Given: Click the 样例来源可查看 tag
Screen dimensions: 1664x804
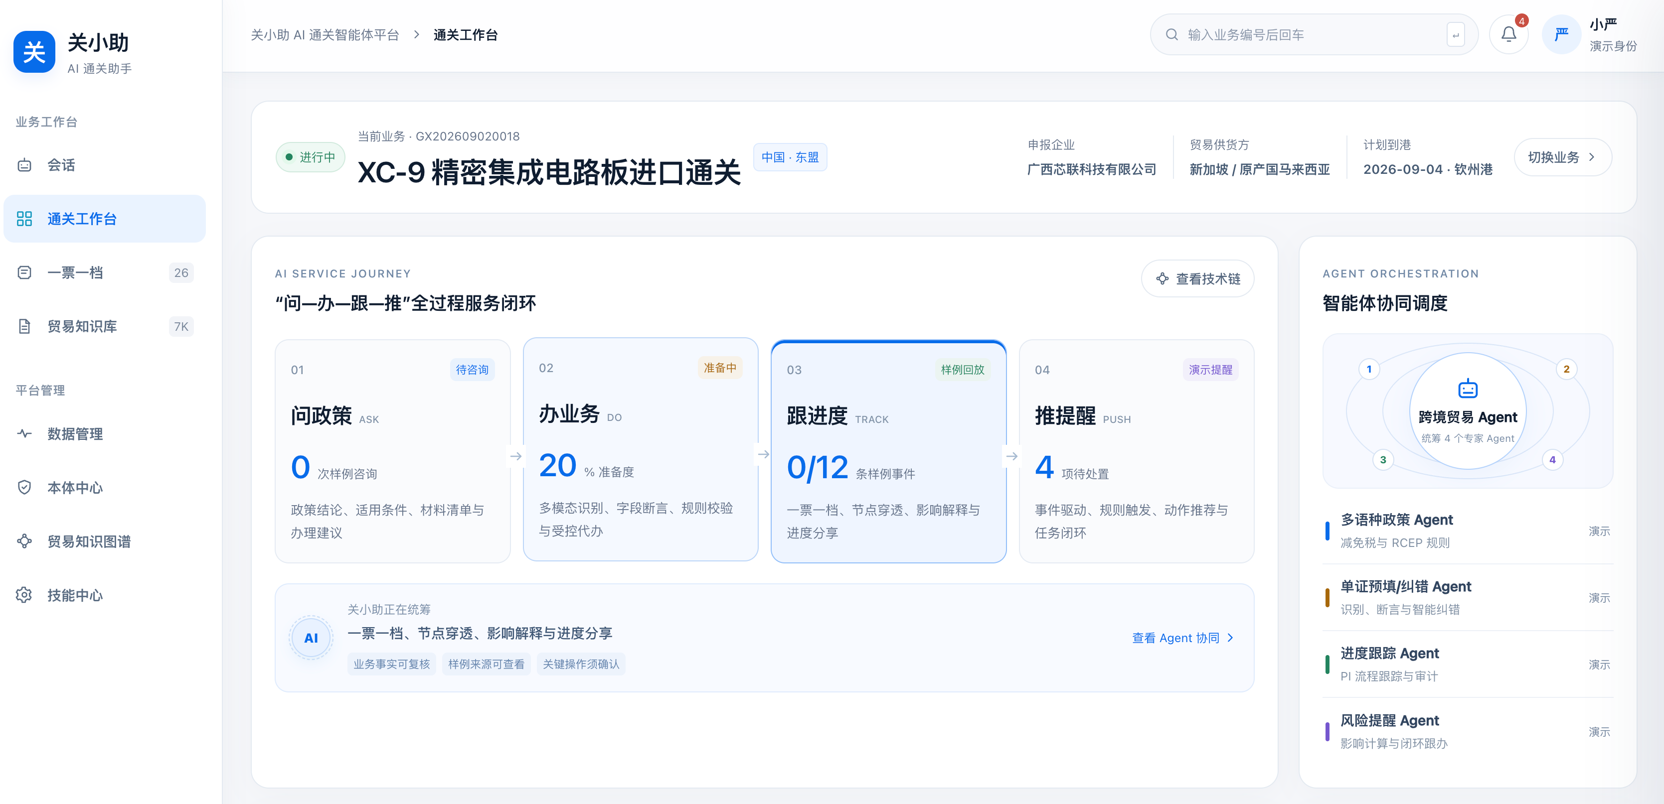Looking at the screenshot, I should pyautogui.click(x=487, y=664).
